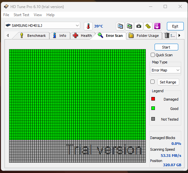Image resolution: width=188 pixels, height=173 pixels.
Task: Maximize the HD Tune Pro window
Action: pos(165,6)
